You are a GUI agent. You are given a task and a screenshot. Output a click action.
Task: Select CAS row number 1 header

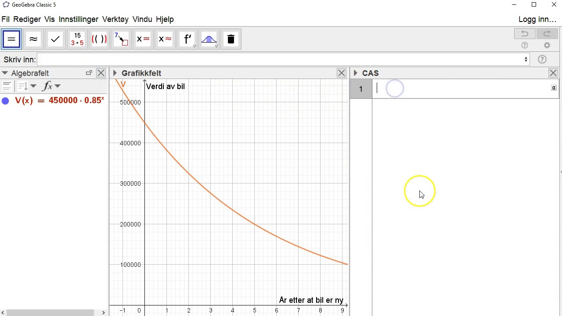pyautogui.click(x=361, y=89)
